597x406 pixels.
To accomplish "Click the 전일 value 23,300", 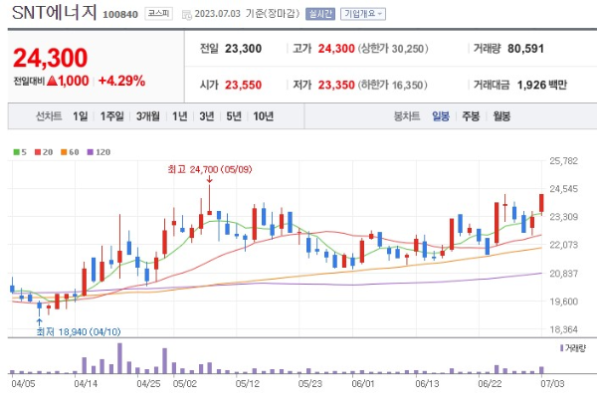I will point(244,49).
